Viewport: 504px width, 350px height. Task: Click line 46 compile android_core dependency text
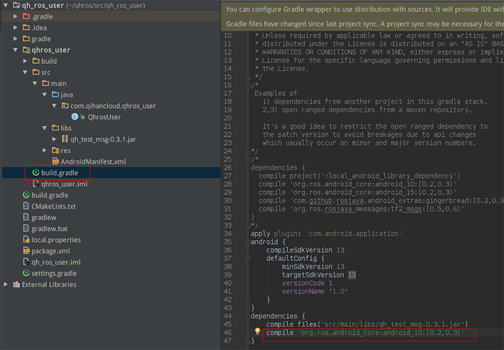click(x=365, y=333)
